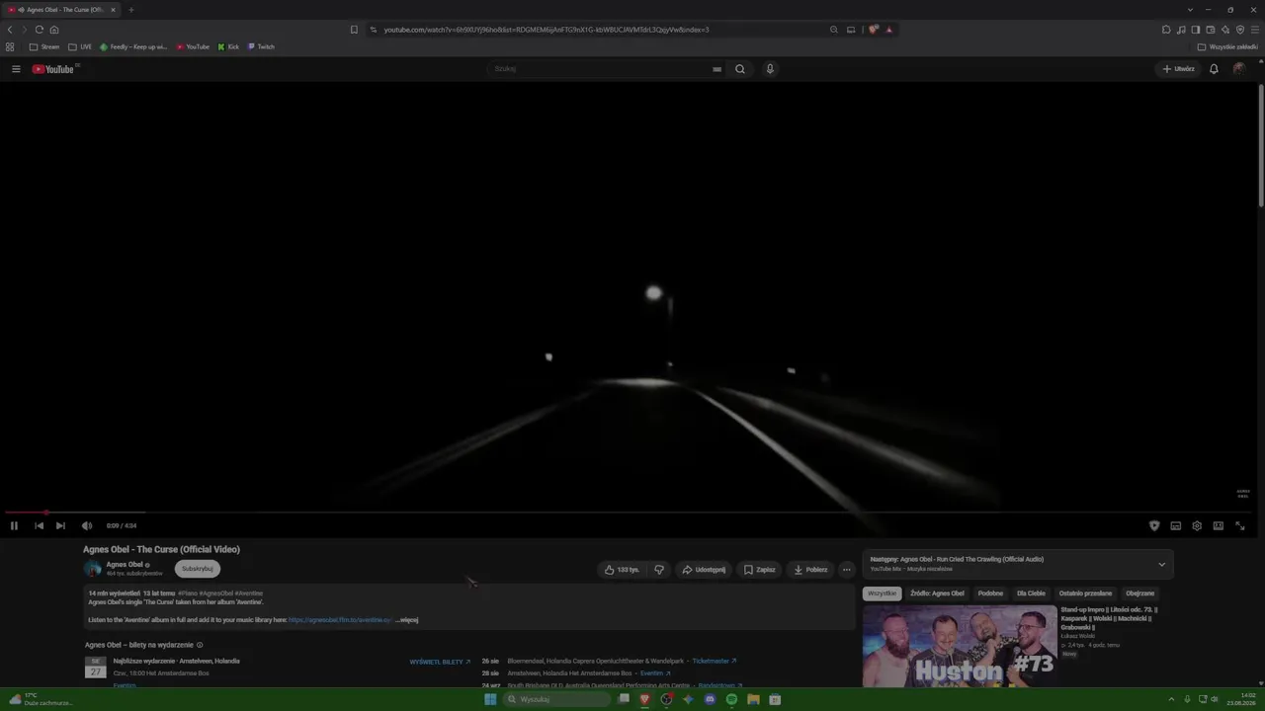Open YouTube notifications bell
1265x711 pixels.
click(1214, 69)
